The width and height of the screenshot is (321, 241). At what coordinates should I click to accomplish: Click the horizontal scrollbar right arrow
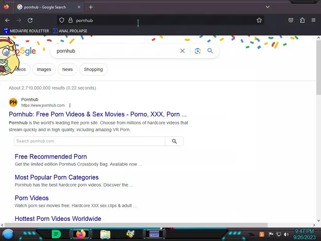(x=314, y=225)
